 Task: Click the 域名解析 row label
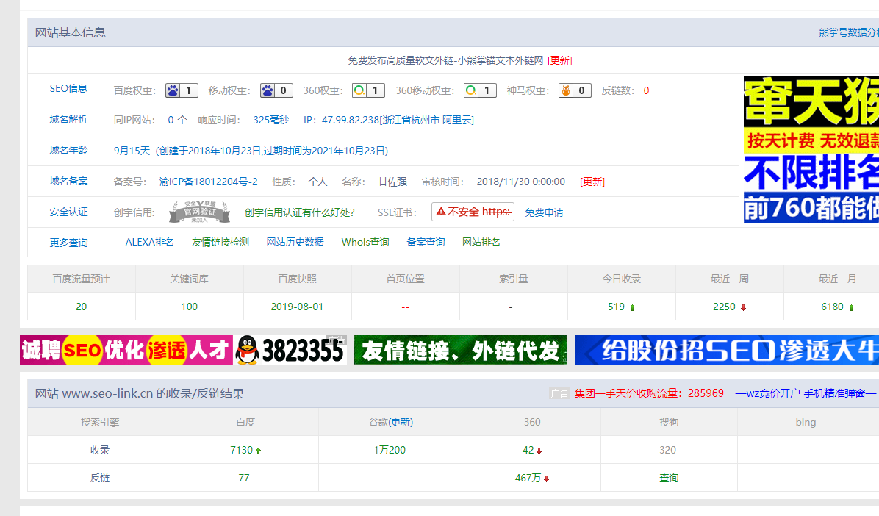point(68,120)
